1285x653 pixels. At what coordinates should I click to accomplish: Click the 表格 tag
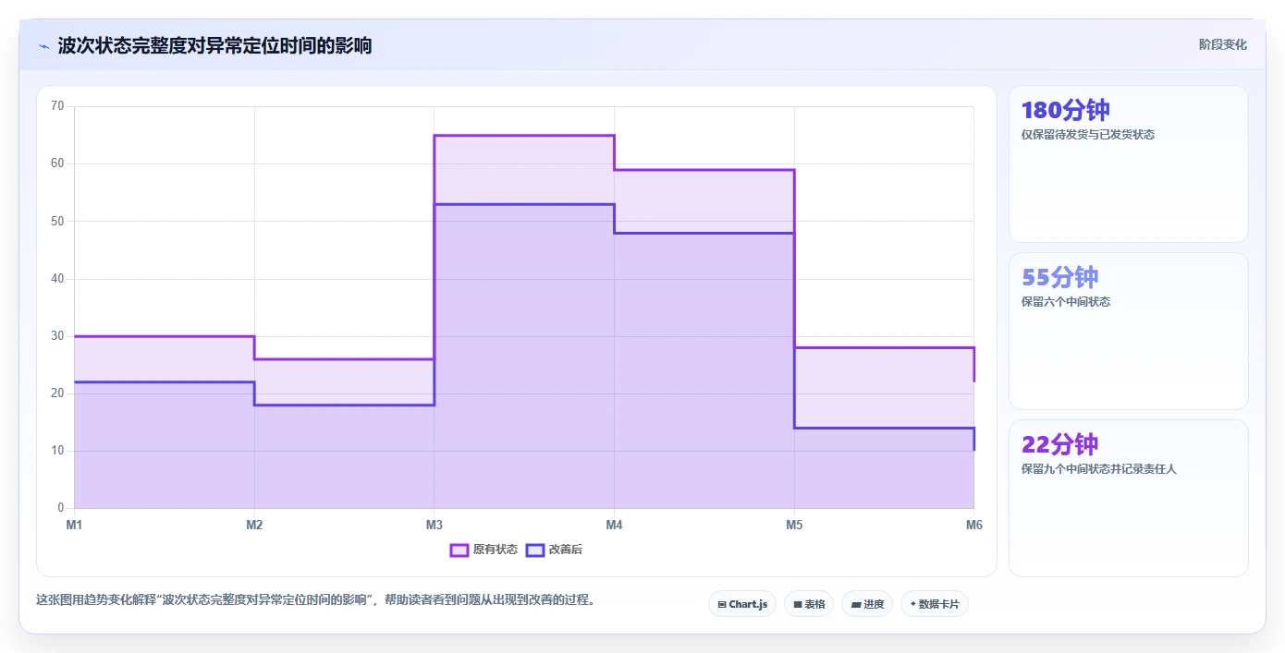tap(809, 604)
